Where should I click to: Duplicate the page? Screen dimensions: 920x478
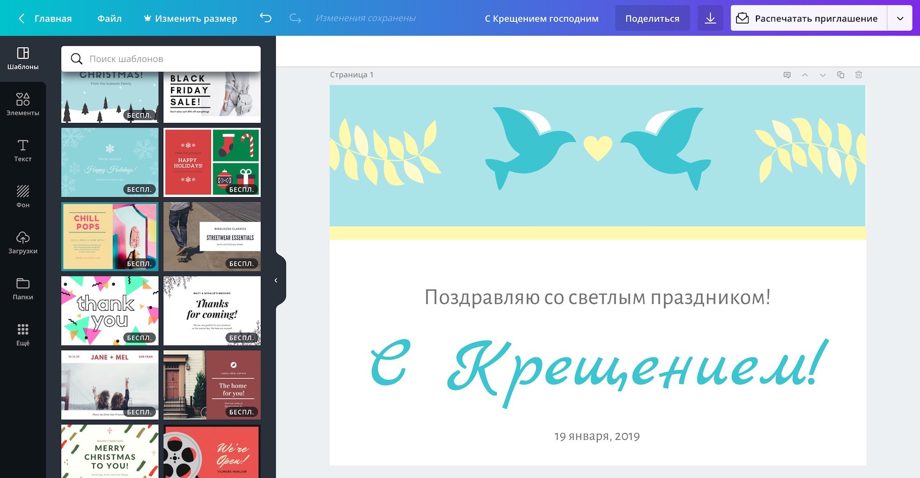click(x=841, y=75)
